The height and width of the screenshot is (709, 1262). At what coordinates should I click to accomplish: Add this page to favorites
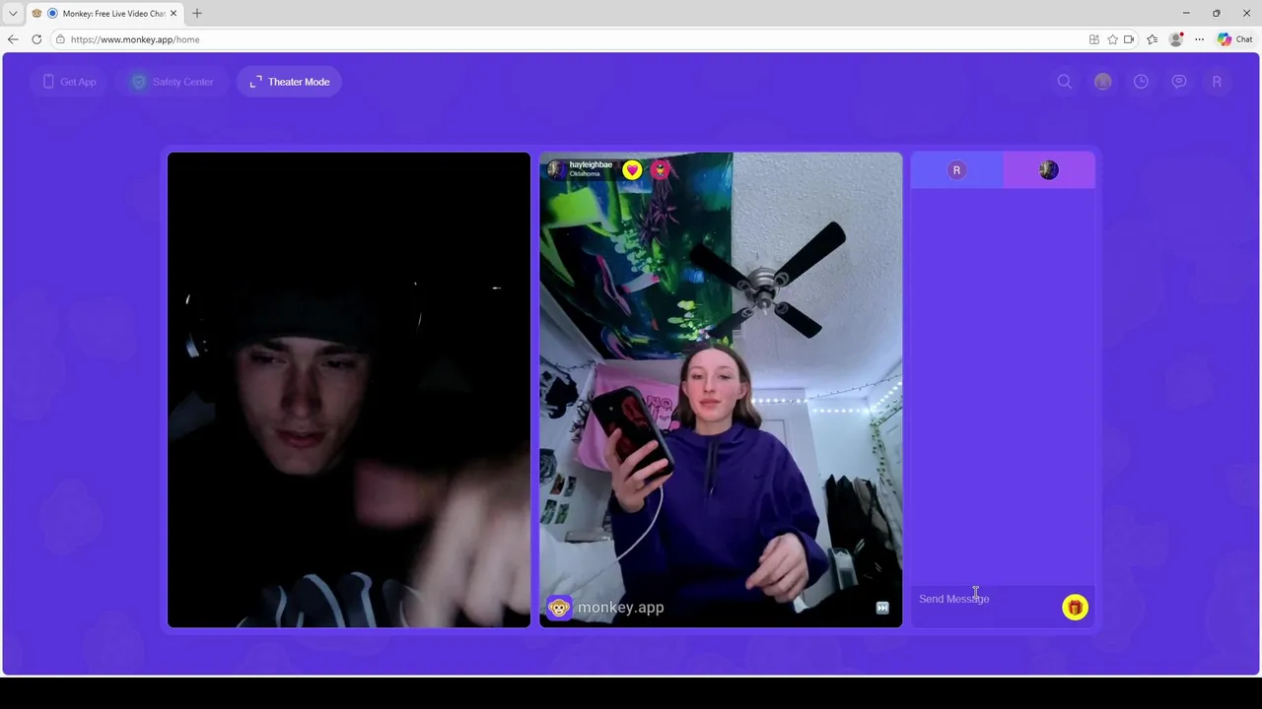1112,39
